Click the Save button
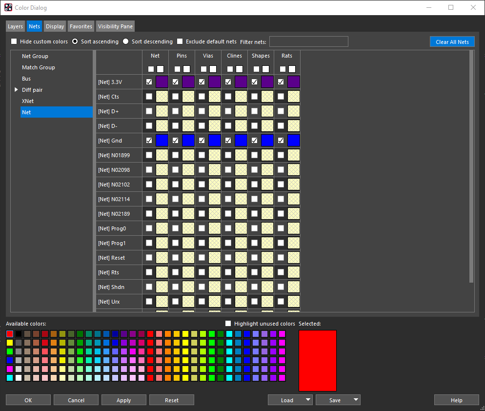 (335, 400)
